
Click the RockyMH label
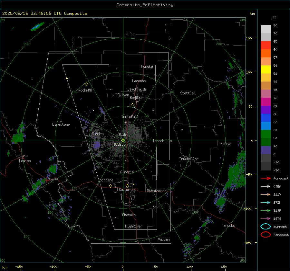pyautogui.click(x=85, y=90)
